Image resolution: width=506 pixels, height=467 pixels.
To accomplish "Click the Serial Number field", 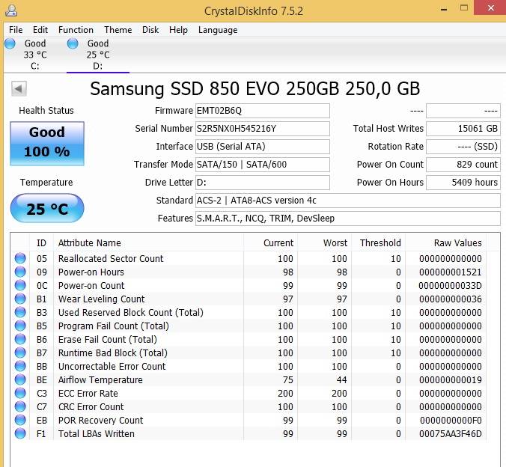I will coord(262,129).
